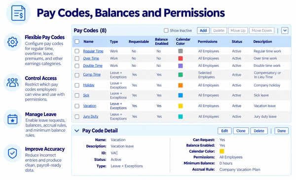Open the Vacation pay code link
The width and height of the screenshot is (296, 180).
click(89, 106)
